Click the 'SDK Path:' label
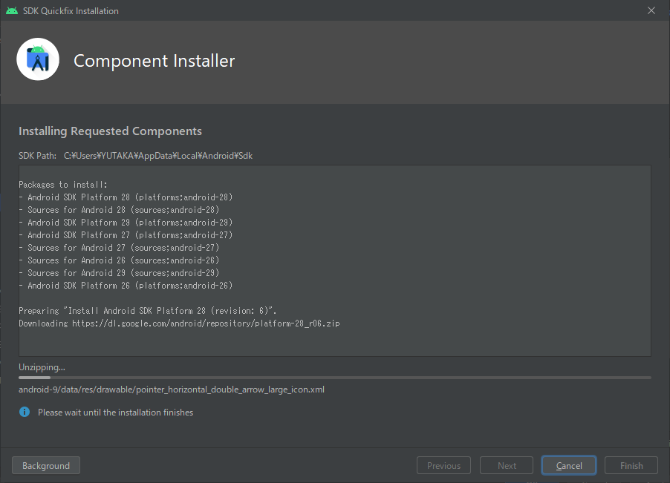The width and height of the screenshot is (670, 483). 37,156
